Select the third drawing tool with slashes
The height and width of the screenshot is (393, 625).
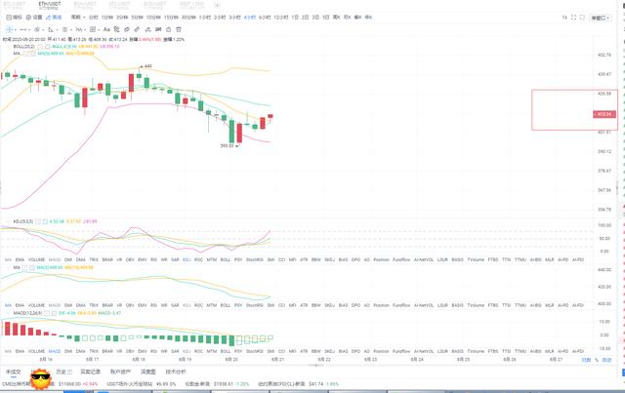(x=36, y=29)
